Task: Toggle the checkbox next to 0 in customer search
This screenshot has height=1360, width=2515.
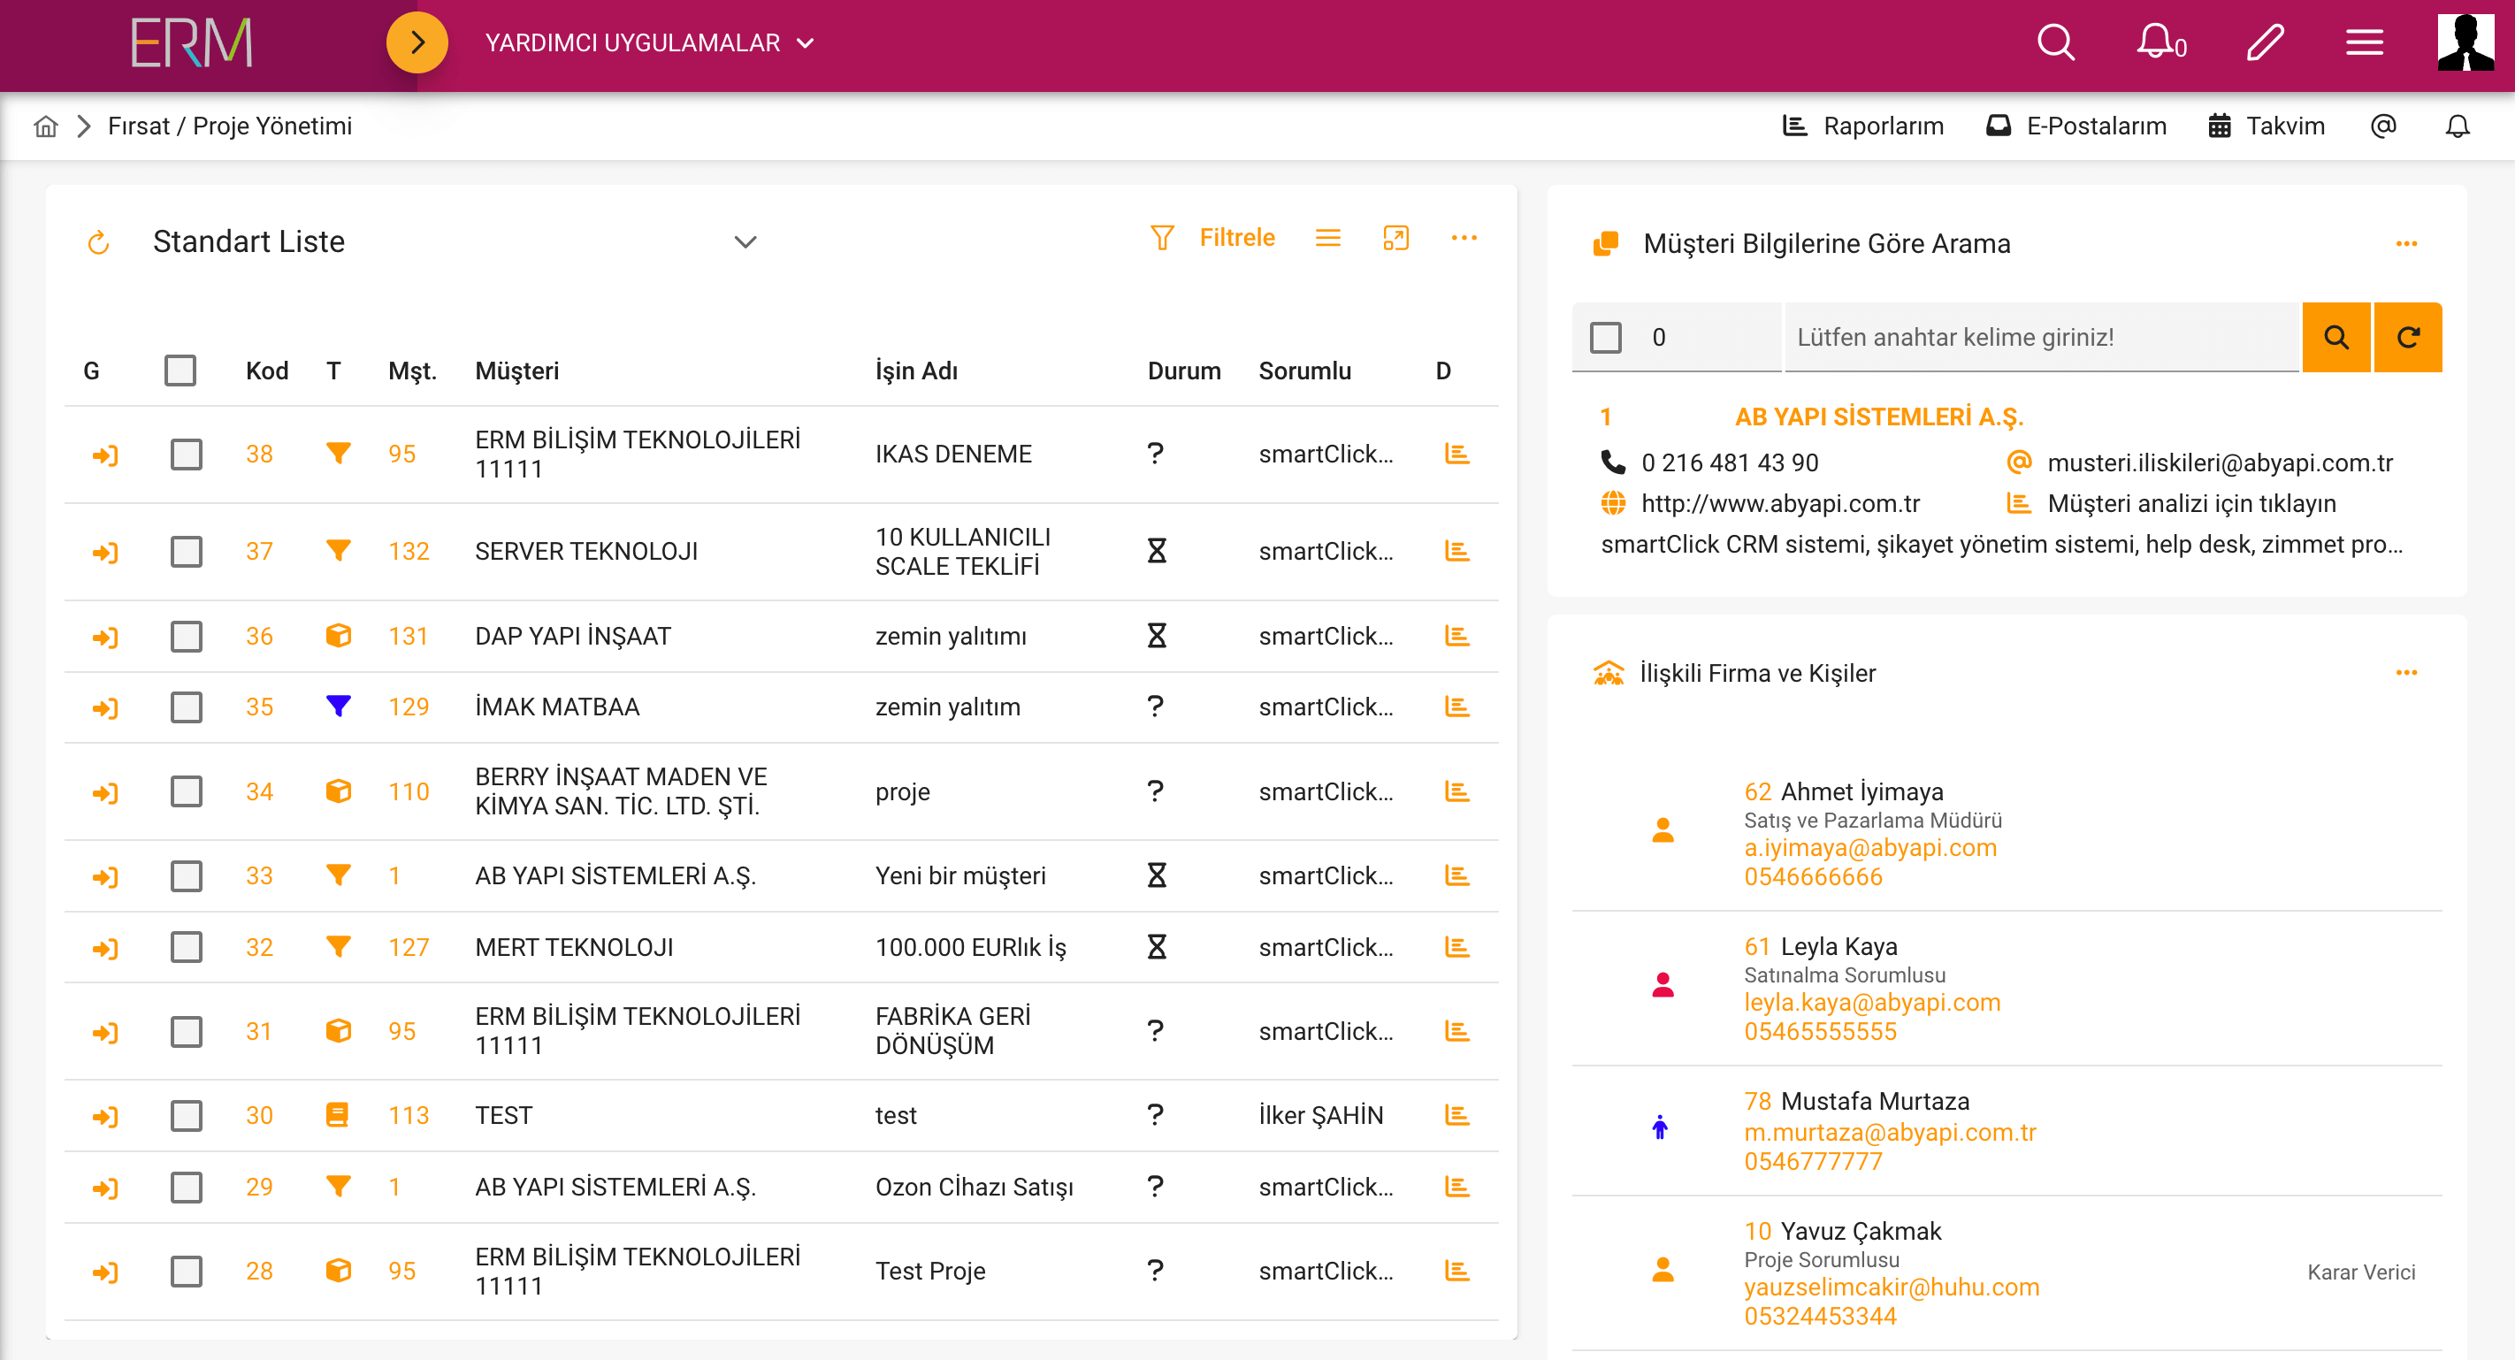Action: 1606,338
